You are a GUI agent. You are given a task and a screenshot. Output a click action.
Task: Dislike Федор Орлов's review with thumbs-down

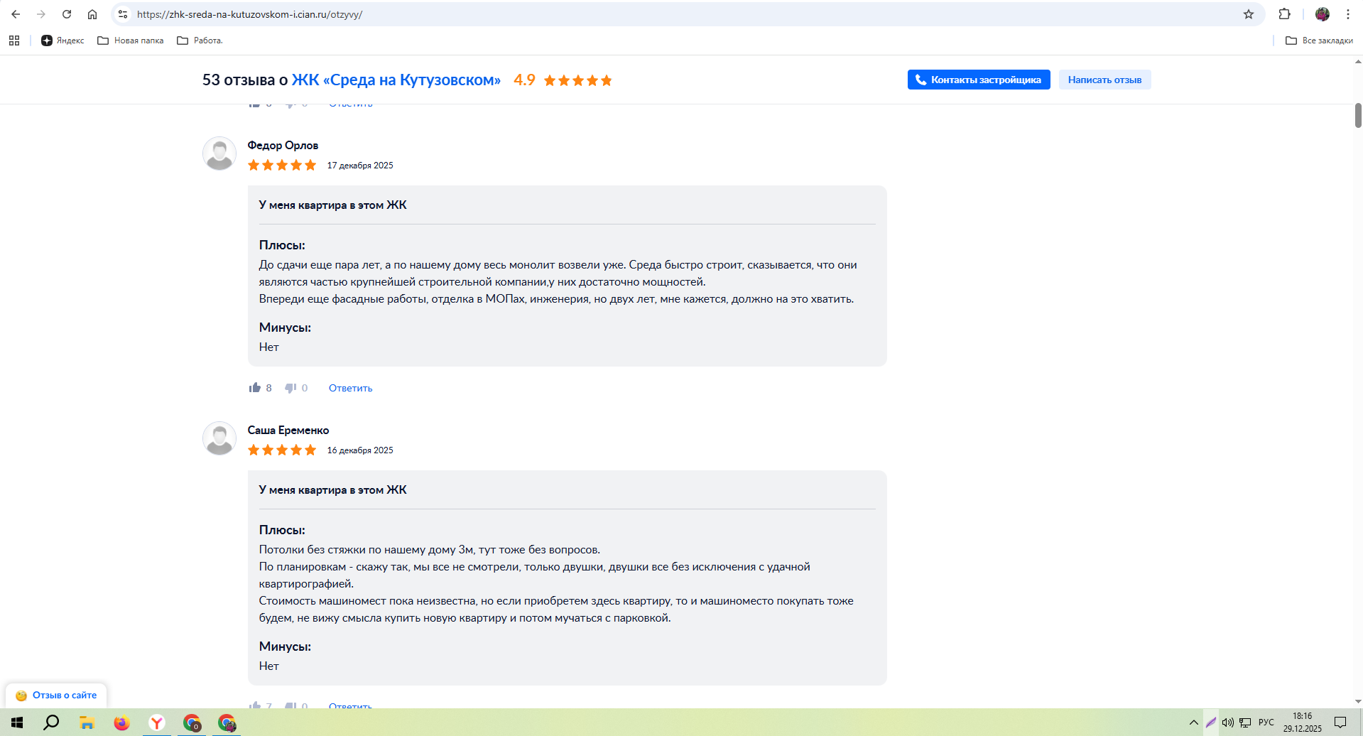click(x=290, y=388)
